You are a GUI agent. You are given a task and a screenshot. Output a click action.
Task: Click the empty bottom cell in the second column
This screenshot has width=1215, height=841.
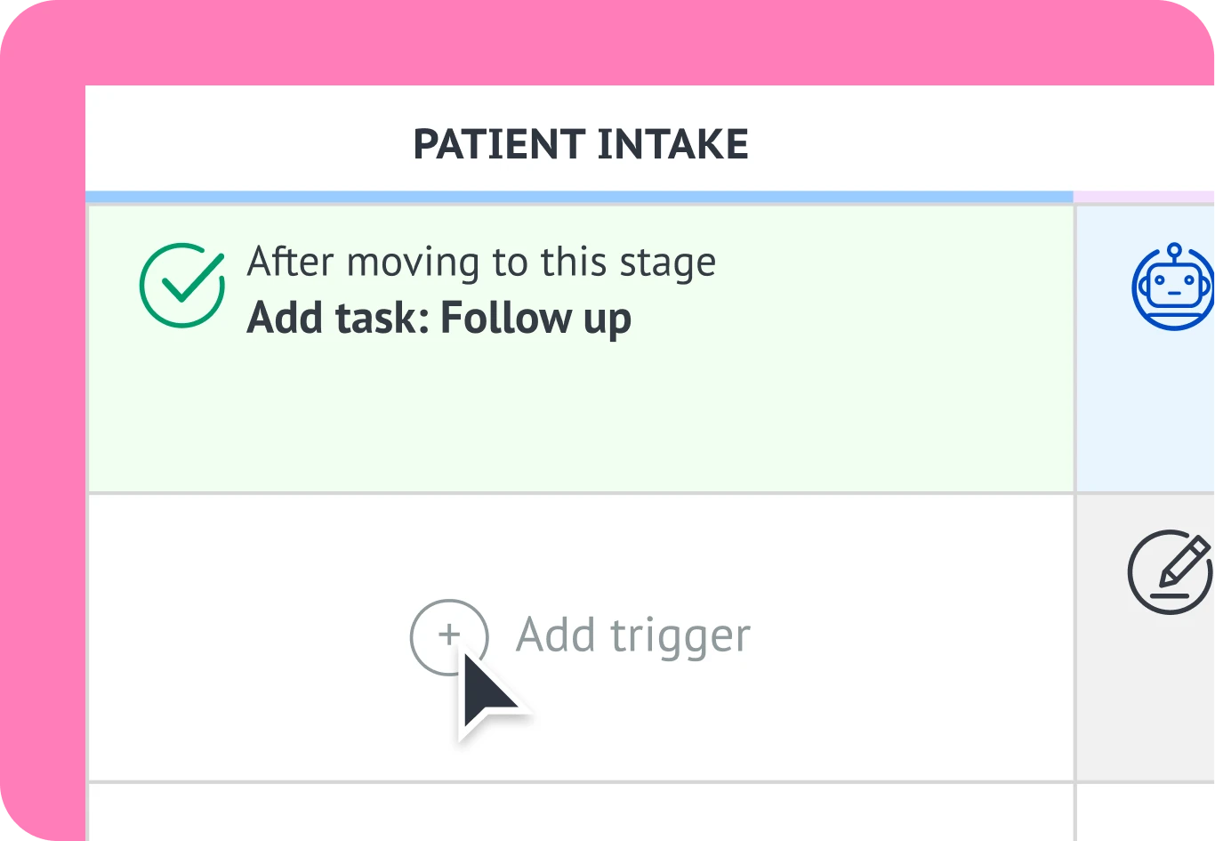tap(1147, 814)
